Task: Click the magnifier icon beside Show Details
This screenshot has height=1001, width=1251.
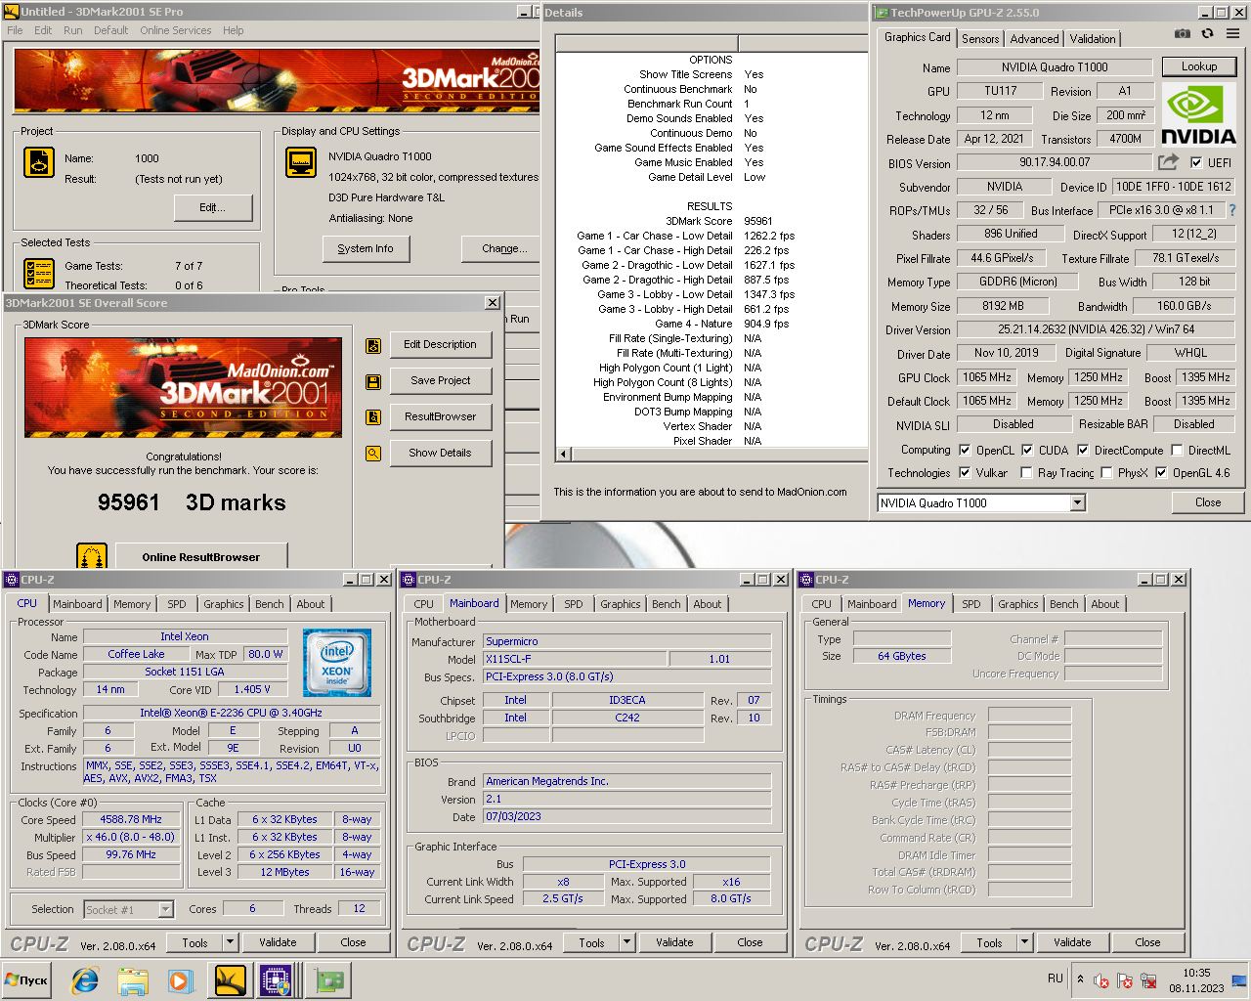Action: point(373,454)
